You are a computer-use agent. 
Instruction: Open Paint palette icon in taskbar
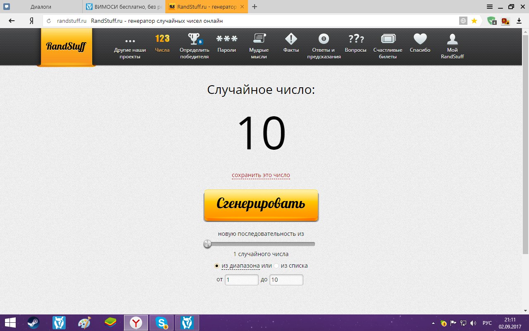(x=85, y=323)
